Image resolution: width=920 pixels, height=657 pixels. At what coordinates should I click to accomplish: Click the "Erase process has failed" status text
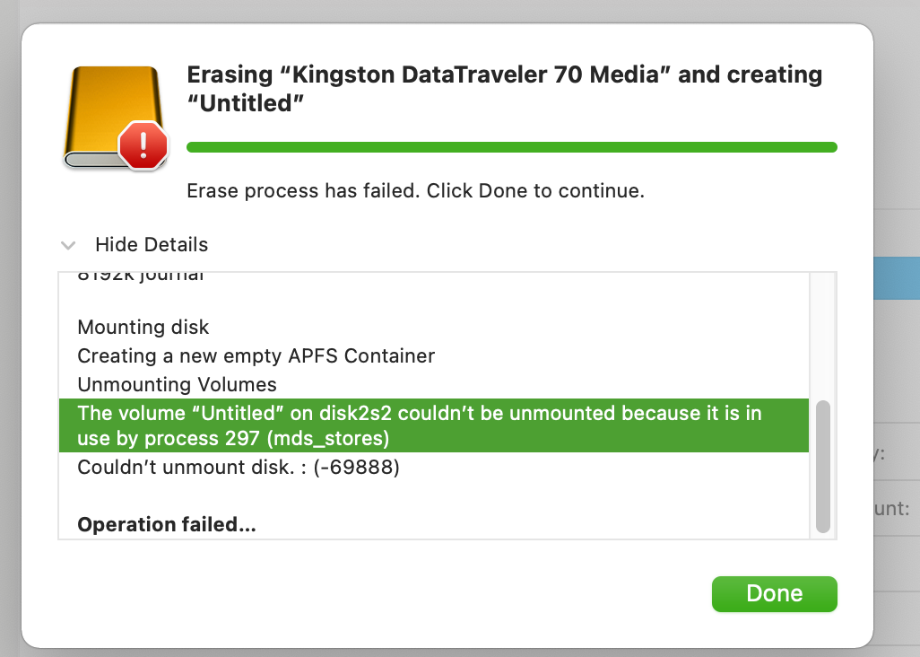(415, 191)
